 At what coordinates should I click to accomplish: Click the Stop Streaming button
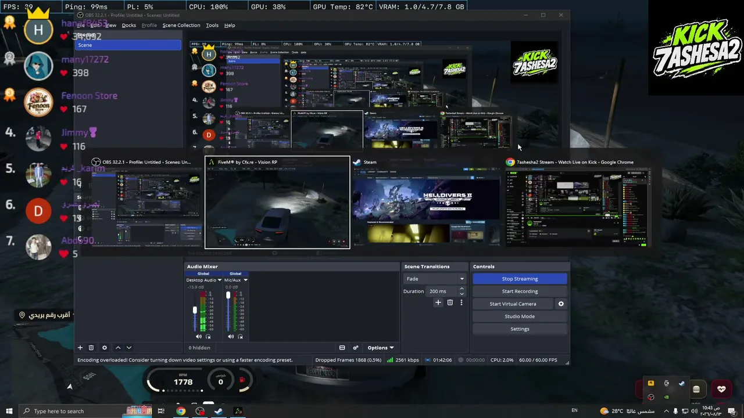520,279
